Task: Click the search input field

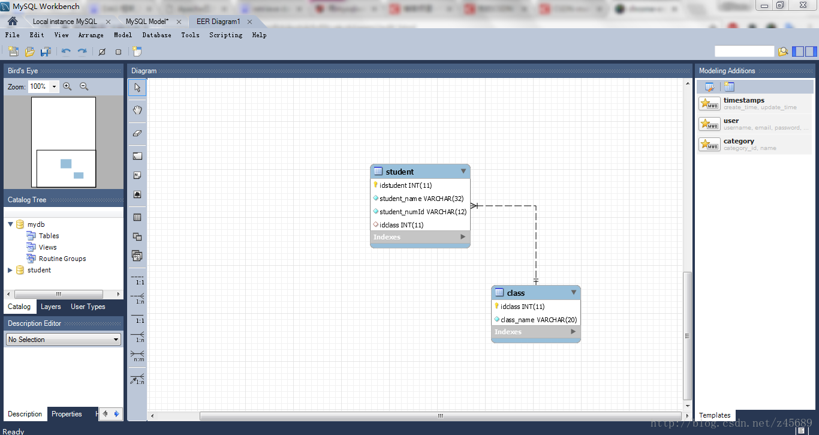Action: pos(745,52)
